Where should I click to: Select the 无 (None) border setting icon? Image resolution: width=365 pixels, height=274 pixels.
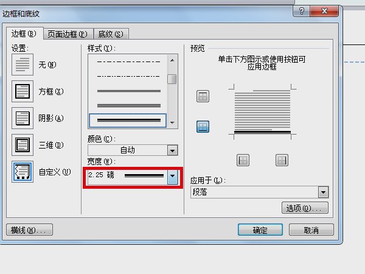coord(23,65)
